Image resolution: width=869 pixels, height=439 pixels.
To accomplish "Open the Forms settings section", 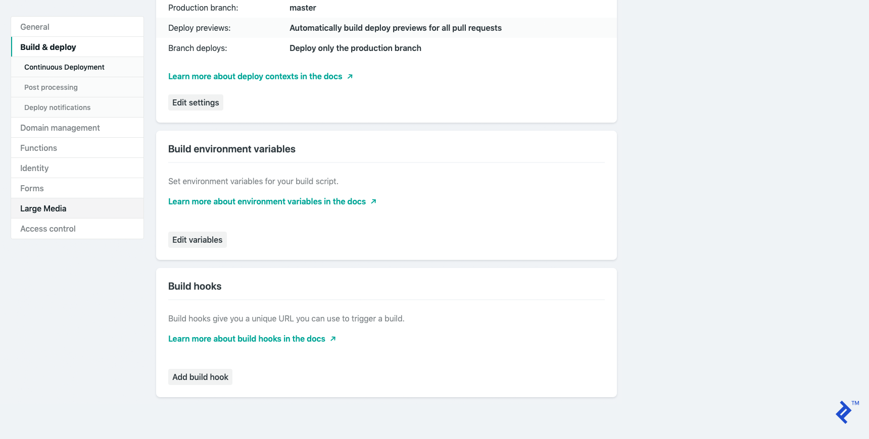I will coord(32,188).
